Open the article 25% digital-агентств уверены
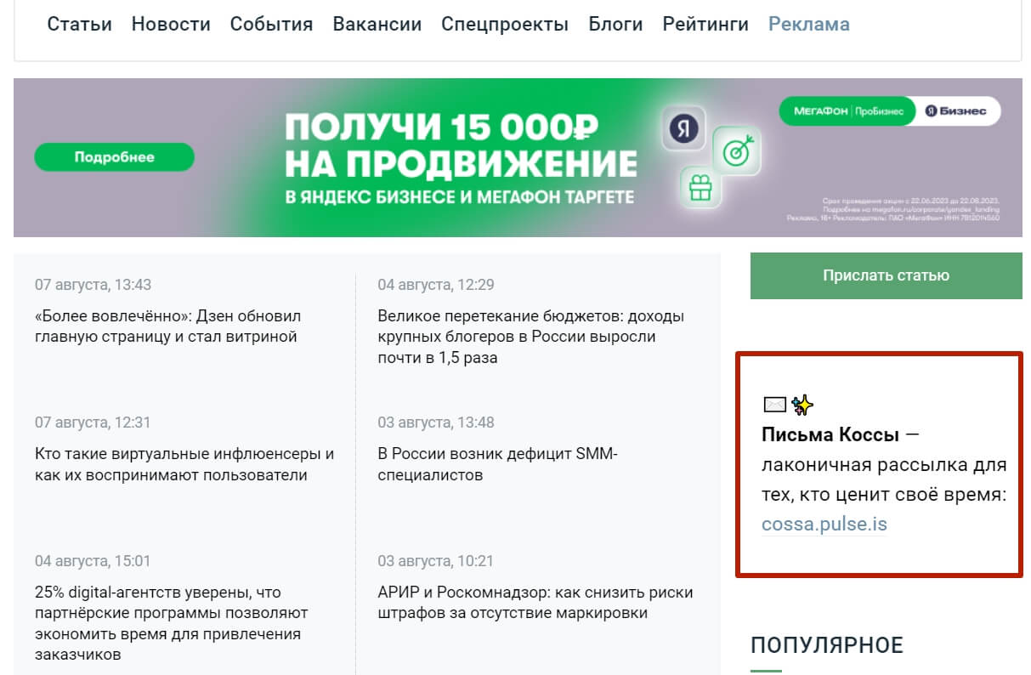 click(x=171, y=623)
